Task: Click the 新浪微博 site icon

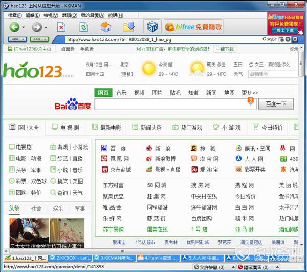Action: click(x=149, y=158)
